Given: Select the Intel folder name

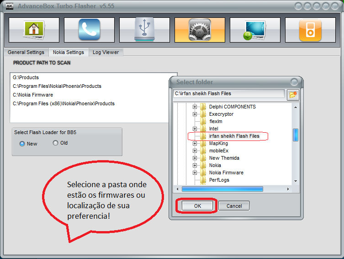Looking at the screenshot, I should click(x=213, y=129).
